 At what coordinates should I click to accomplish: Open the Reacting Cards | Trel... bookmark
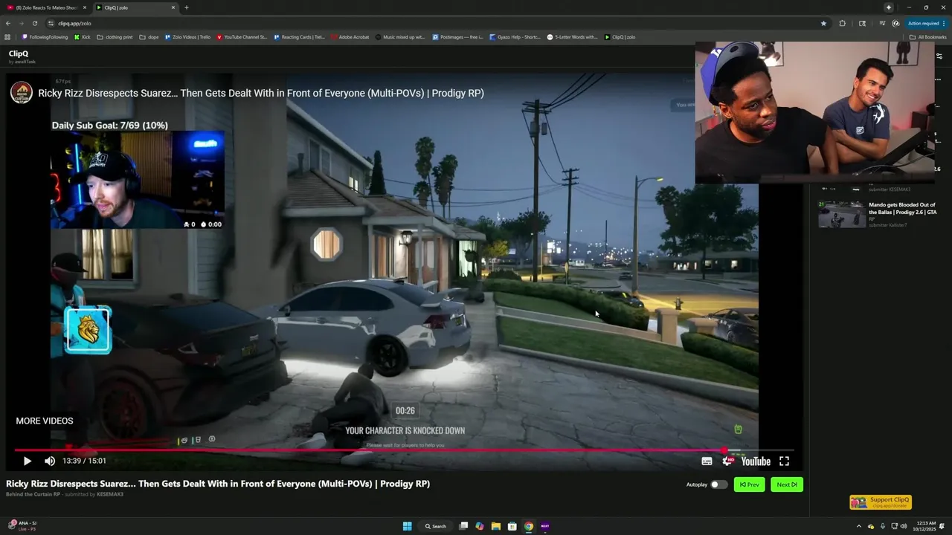[300, 37]
